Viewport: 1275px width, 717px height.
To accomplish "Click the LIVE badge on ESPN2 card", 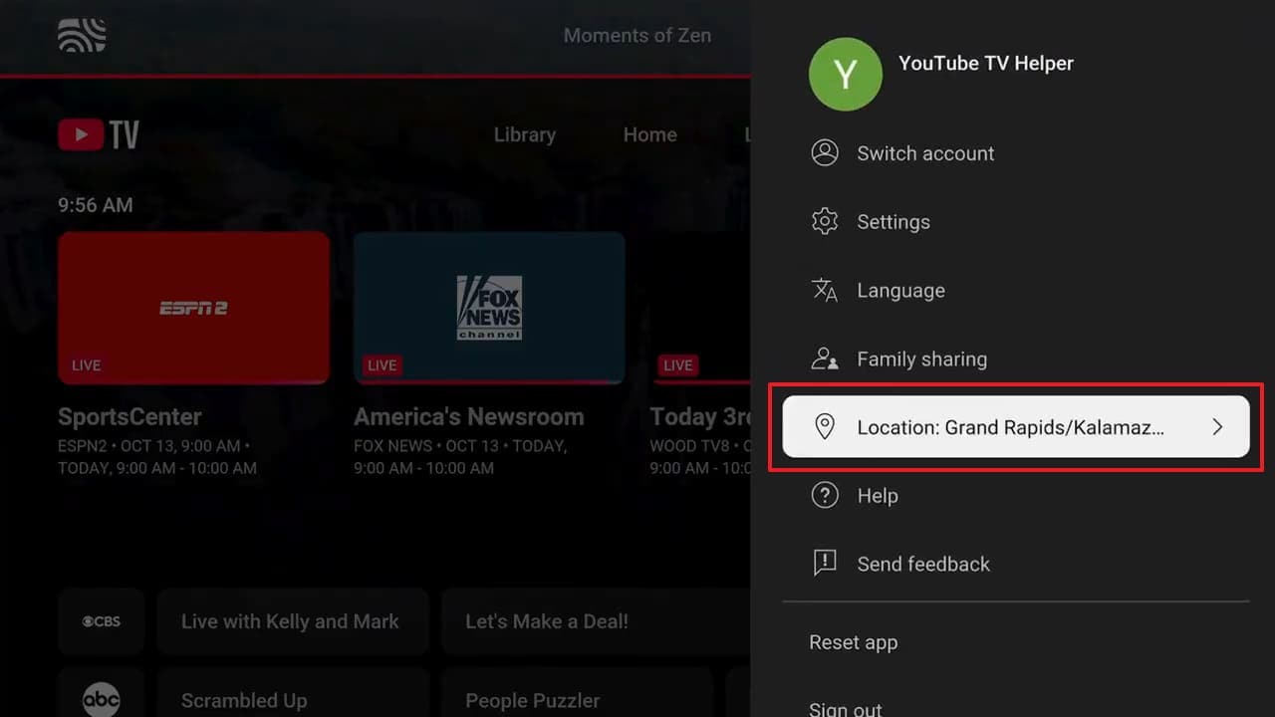I will pos(87,365).
